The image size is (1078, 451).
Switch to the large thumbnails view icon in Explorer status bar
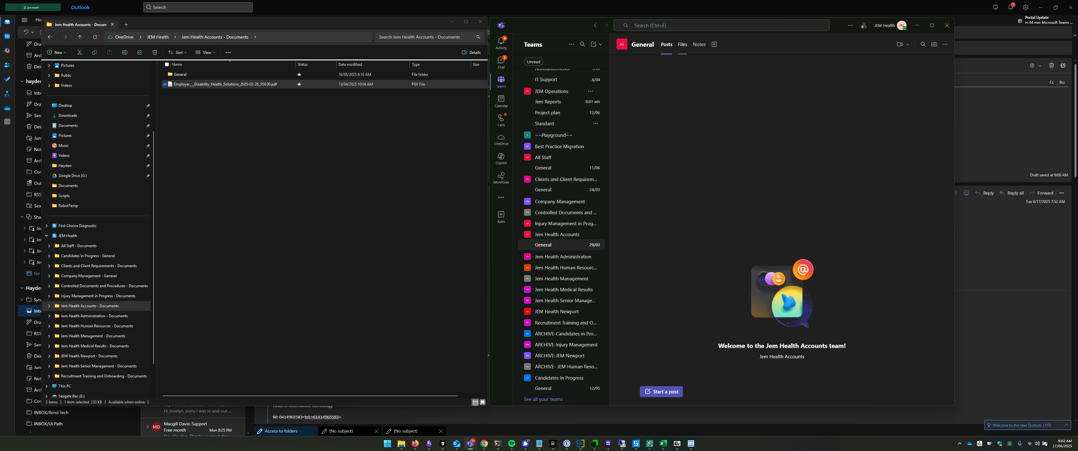click(483, 402)
